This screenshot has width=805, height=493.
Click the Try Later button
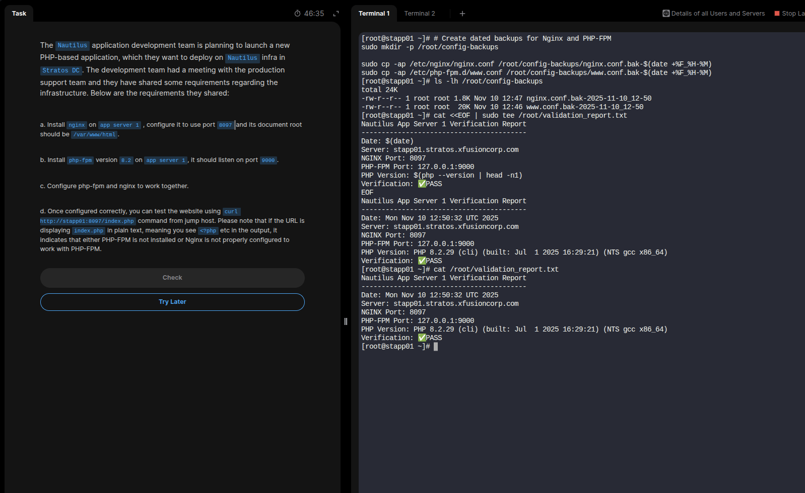point(172,302)
